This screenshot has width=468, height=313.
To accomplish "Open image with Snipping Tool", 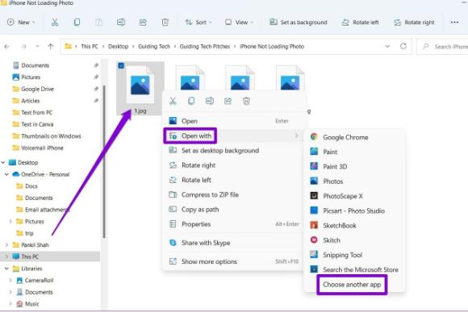I will [354, 255].
